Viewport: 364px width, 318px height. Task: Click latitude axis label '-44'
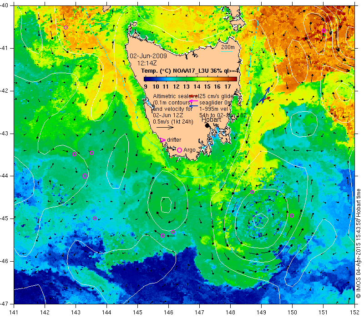point(4,176)
